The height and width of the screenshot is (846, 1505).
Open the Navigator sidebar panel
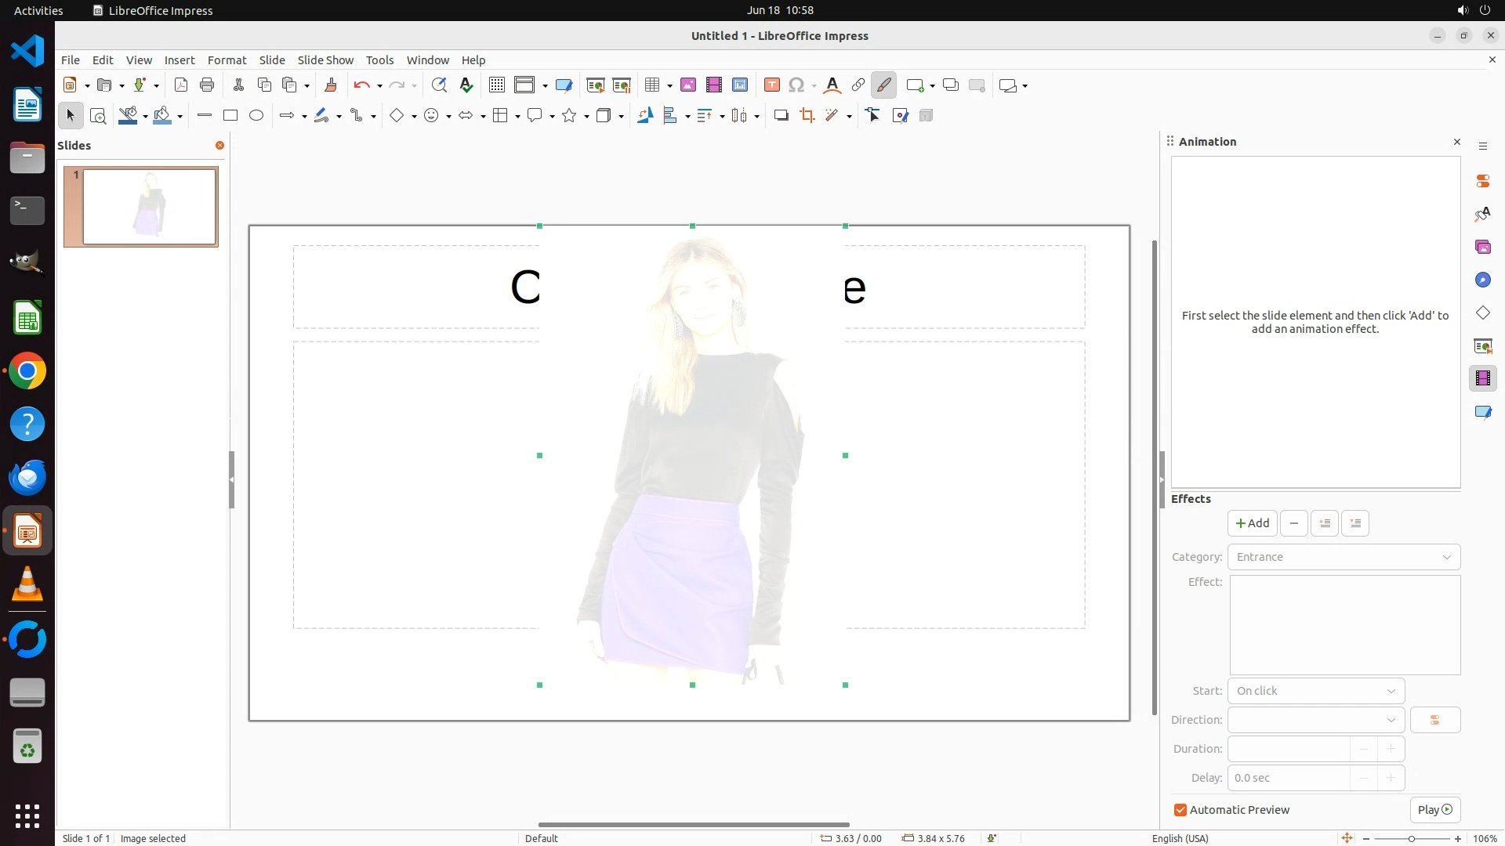(x=1482, y=280)
